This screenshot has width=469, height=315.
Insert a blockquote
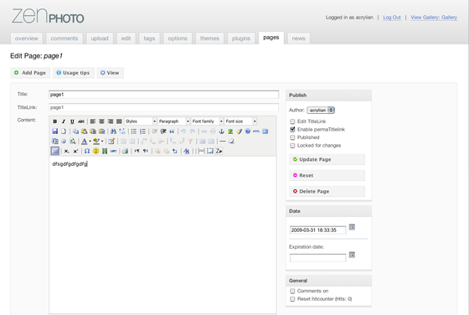click(x=172, y=132)
